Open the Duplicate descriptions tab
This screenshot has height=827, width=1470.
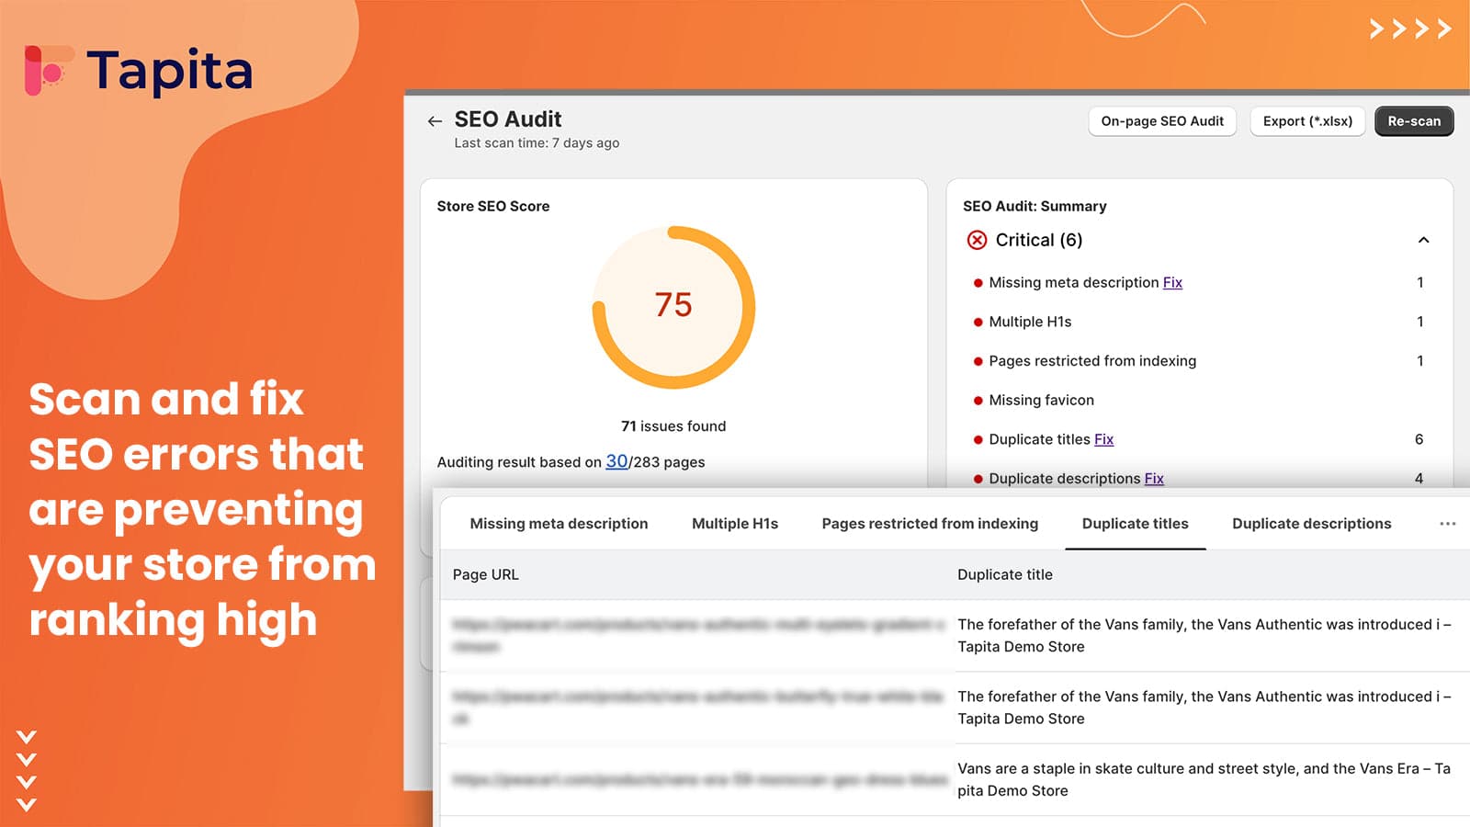pyautogui.click(x=1310, y=524)
